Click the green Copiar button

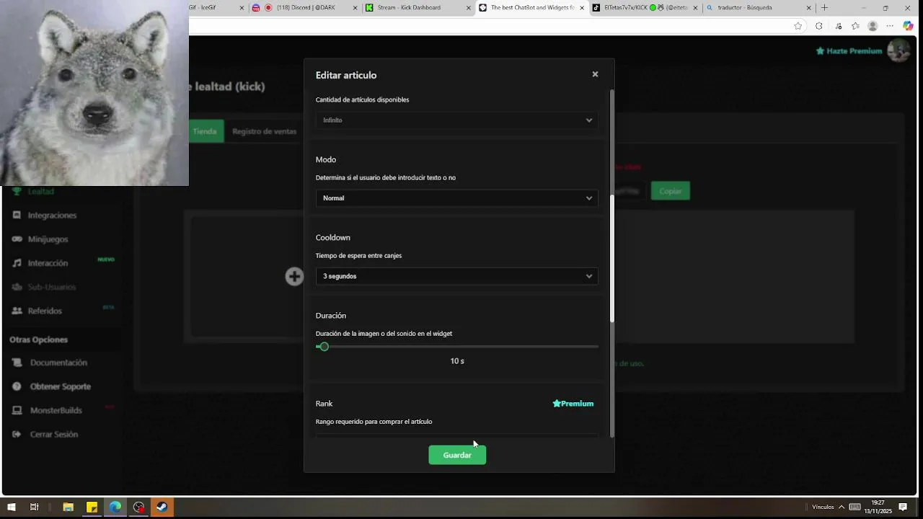click(x=671, y=191)
